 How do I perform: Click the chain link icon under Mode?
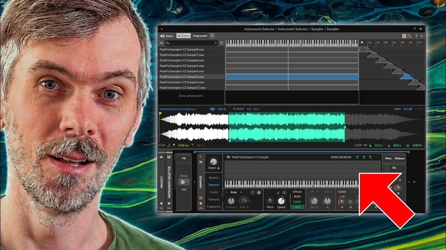pos(184,190)
